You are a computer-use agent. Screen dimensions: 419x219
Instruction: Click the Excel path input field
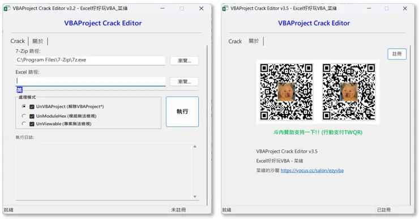pyautogui.click(x=91, y=81)
